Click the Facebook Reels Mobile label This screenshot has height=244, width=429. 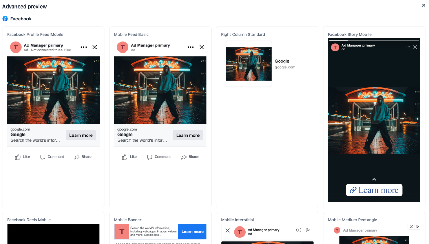(29, 220)
